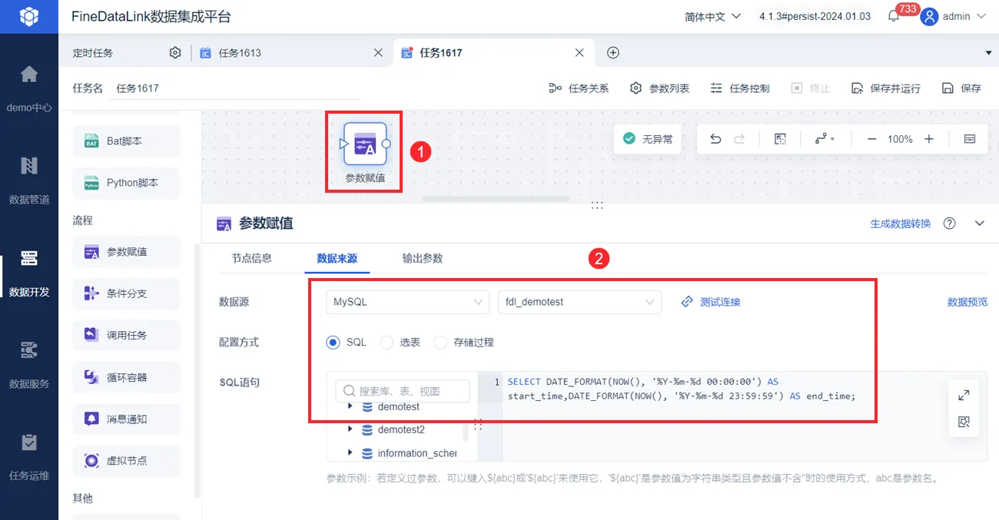
Task: Click the 搜索库、表、视图 search box
Action: pos(403,391)
